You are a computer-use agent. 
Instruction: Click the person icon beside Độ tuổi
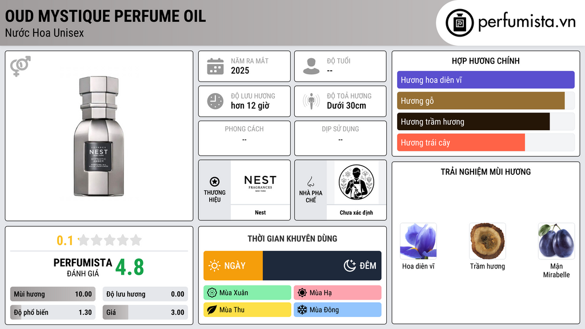click(311, 66)
